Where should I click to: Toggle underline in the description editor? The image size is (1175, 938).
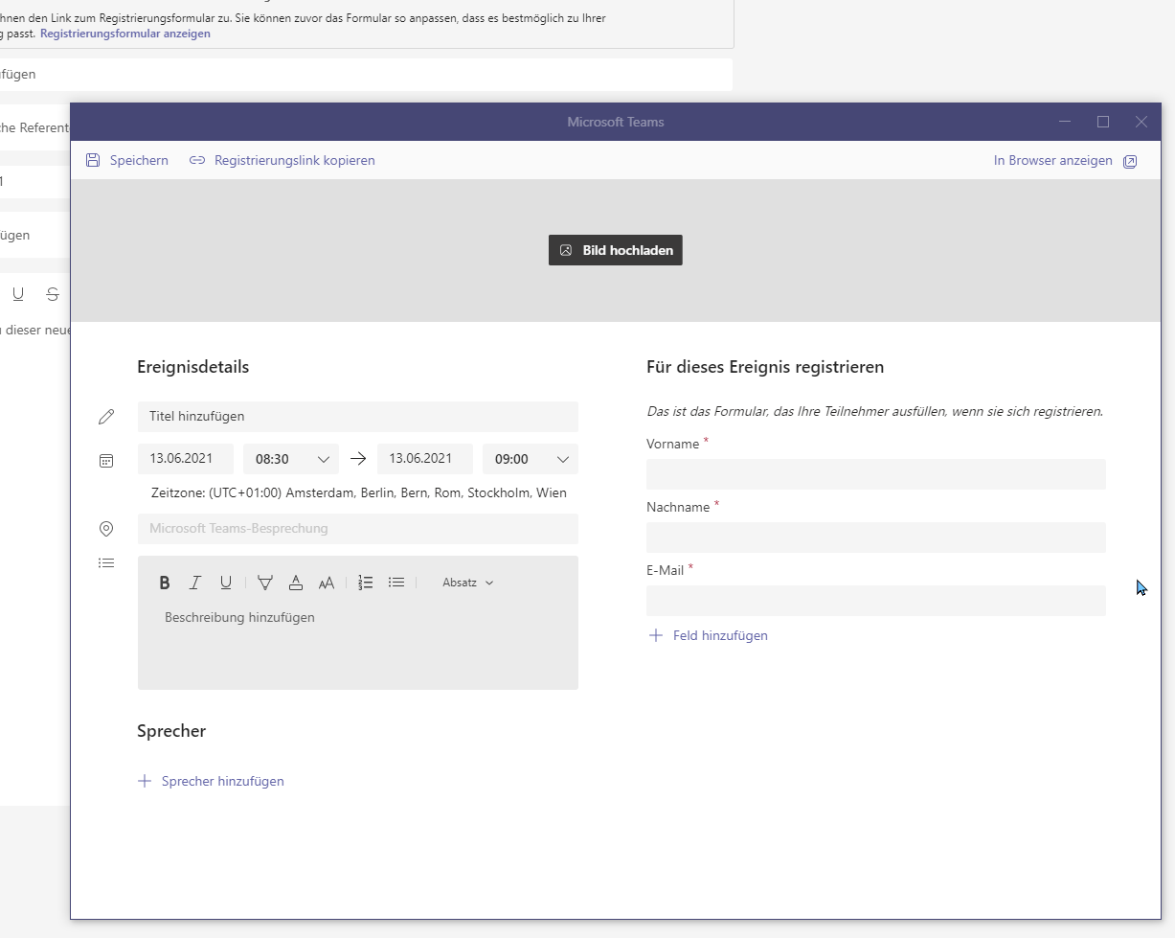point(226,583)
